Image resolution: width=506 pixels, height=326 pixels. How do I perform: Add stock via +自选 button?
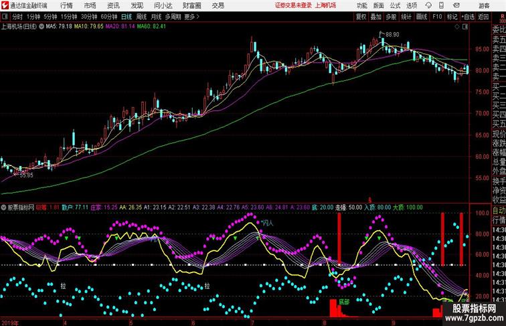point(468,17)
